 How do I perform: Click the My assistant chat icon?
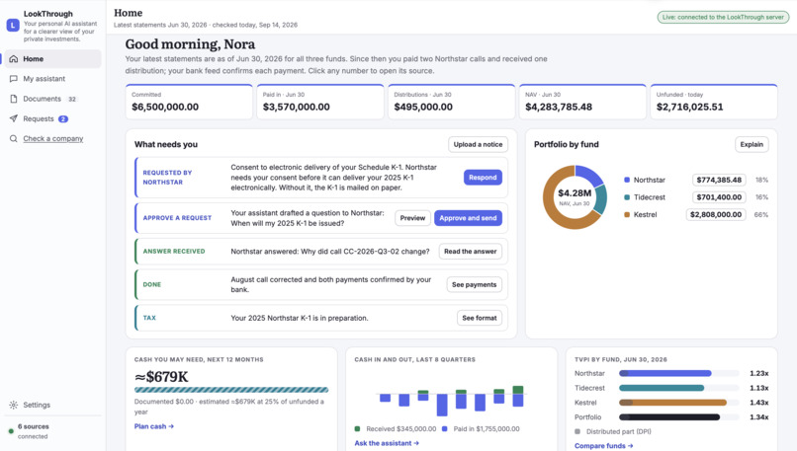pos(14,79)
